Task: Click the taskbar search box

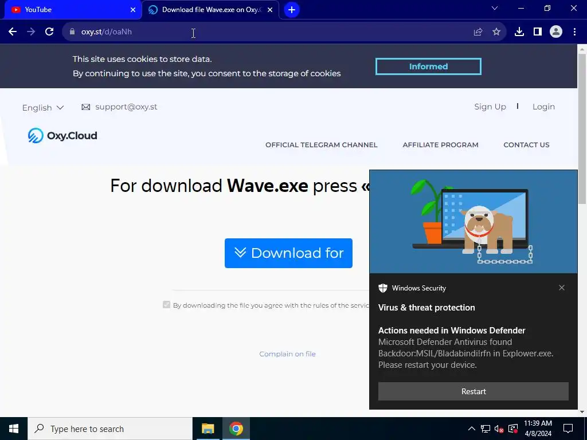Action: (x=110, y=429)
